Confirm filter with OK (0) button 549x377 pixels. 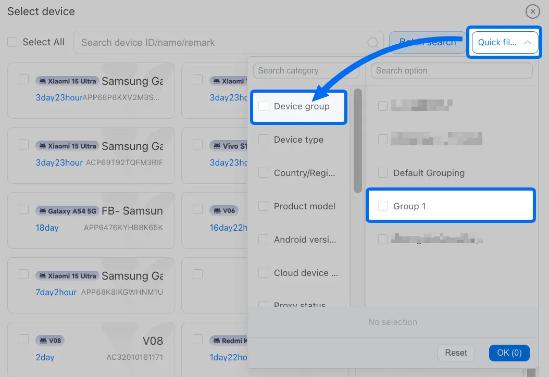[509, 353]
